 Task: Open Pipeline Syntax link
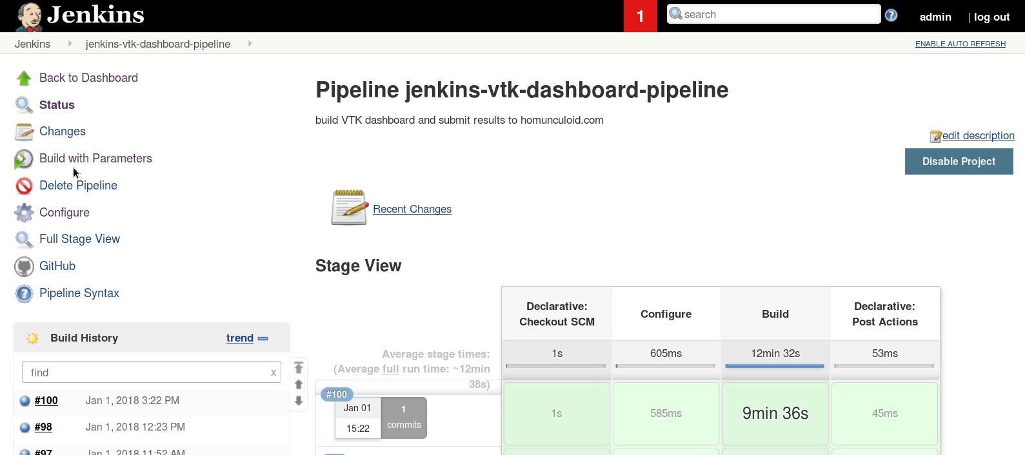point(79,293)
